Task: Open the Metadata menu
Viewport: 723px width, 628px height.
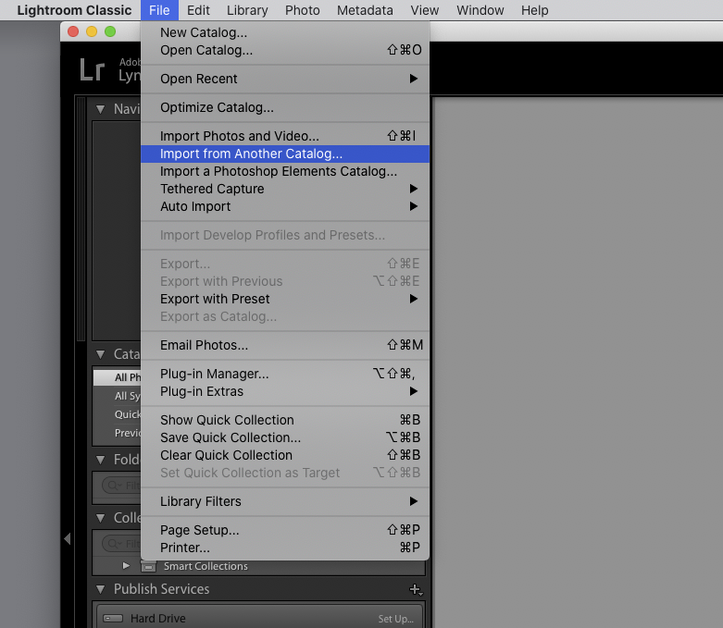Action: coord(365,10)
